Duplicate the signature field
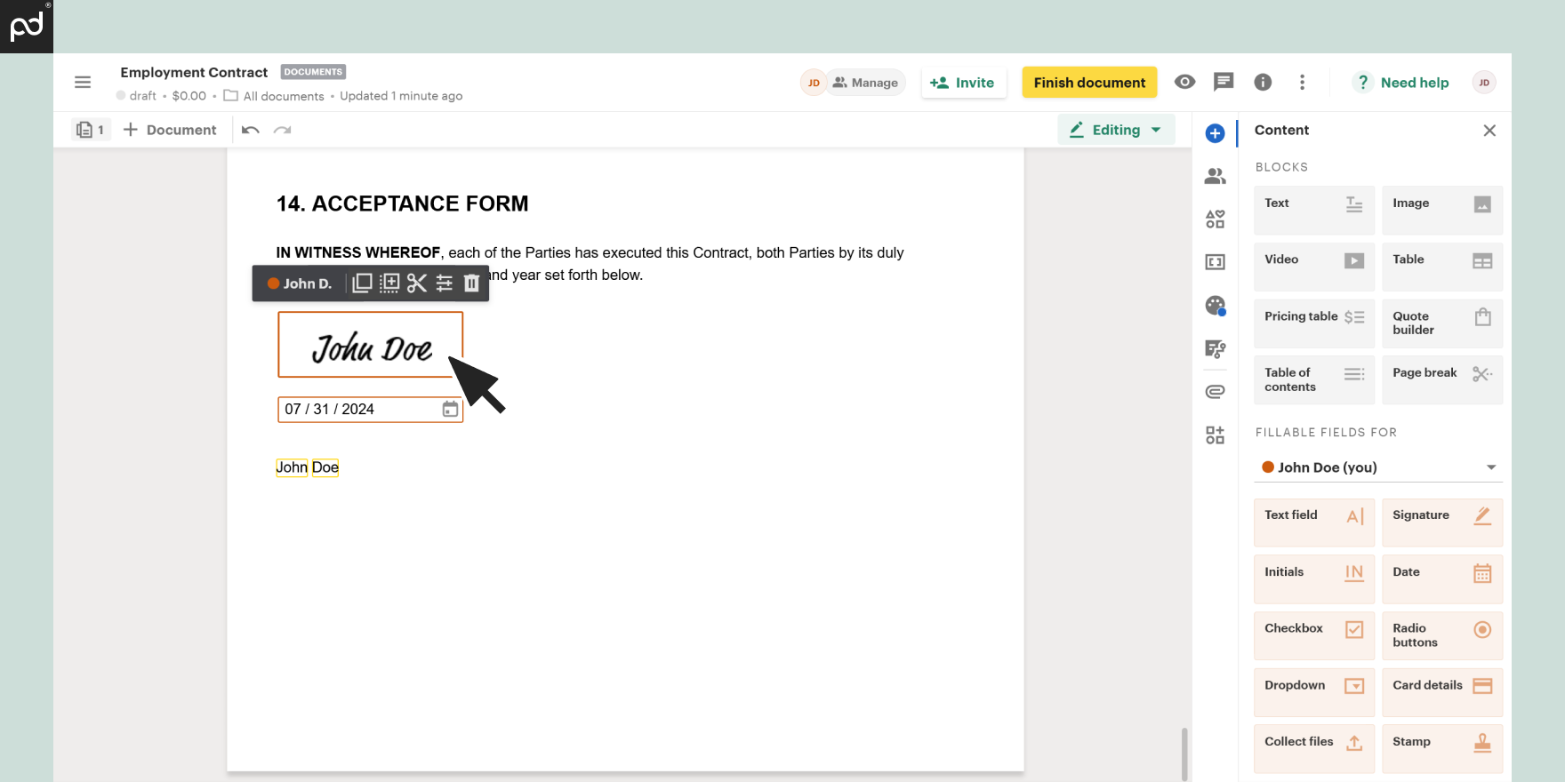Screen dimensions: 1565x782 (x=362, y=283)
